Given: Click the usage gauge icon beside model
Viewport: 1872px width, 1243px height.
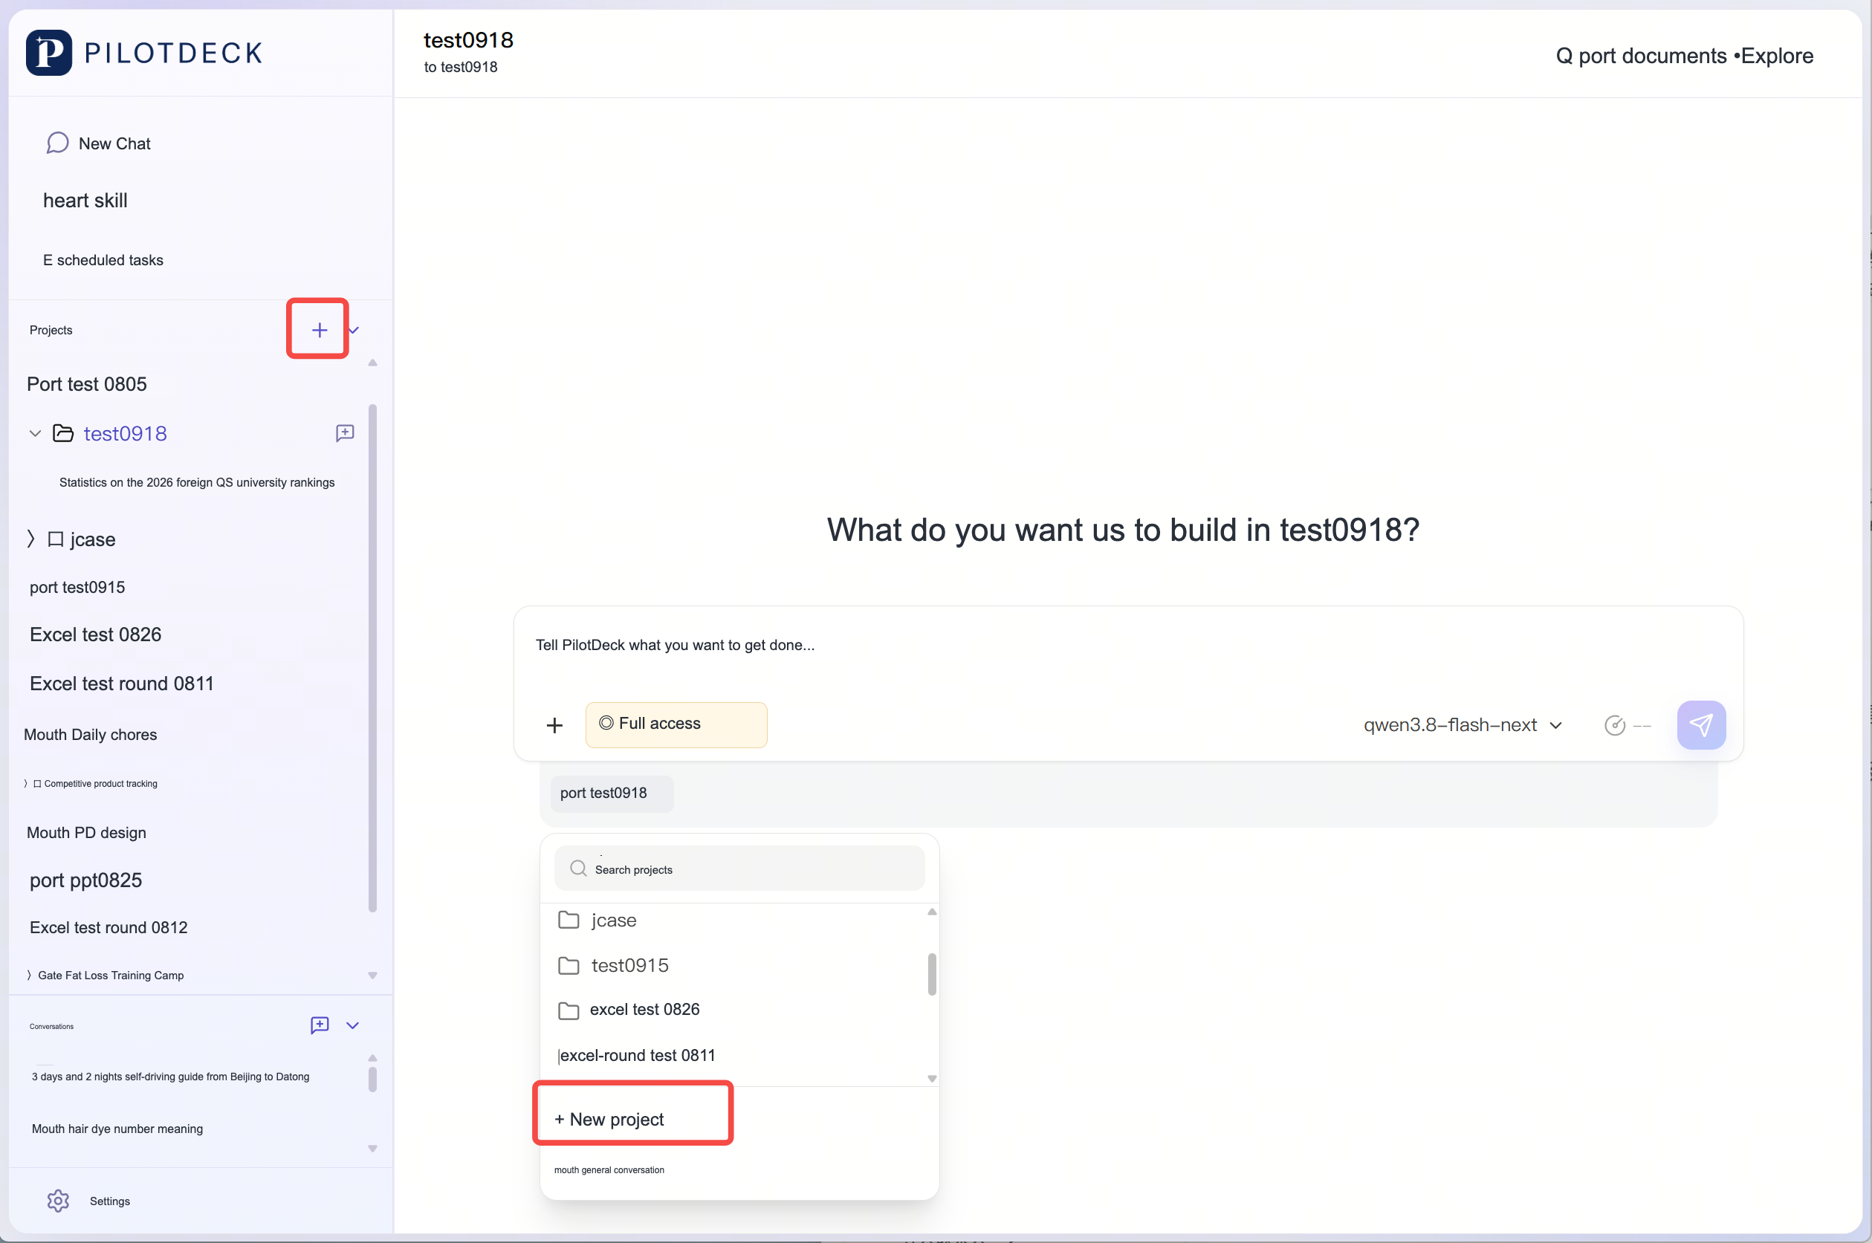Looking at the screenshot, I should (1614, 724).
